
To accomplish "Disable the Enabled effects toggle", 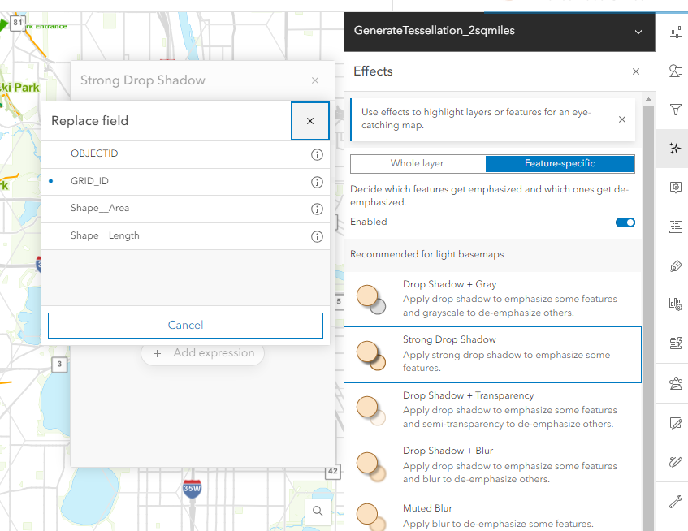I will pyautogui.click(x=625, y=222).
